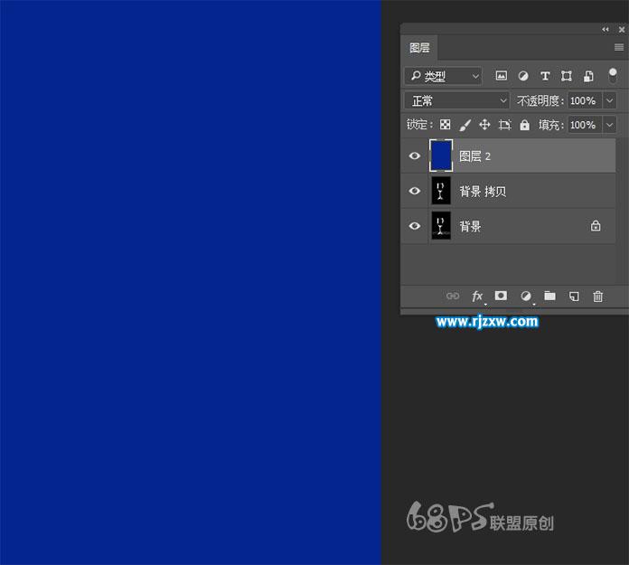Select the 背景 layer name
The width and height of the screenshot is (629, 565).
point(470,226)
